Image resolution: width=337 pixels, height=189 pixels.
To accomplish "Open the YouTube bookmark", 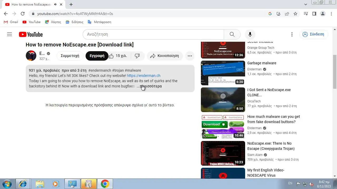I will coord(32,22).
